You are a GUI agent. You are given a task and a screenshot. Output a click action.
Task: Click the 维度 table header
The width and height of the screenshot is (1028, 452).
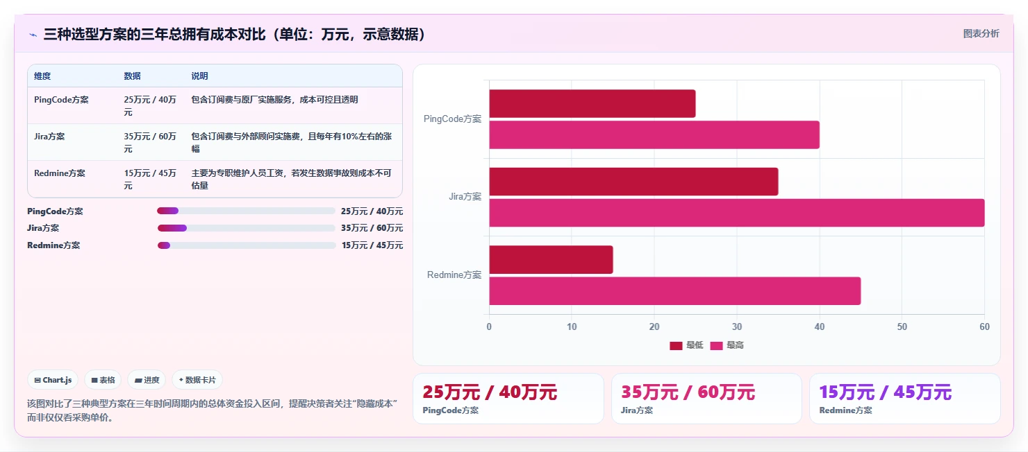pyautogui.click(x=42, y=76)
